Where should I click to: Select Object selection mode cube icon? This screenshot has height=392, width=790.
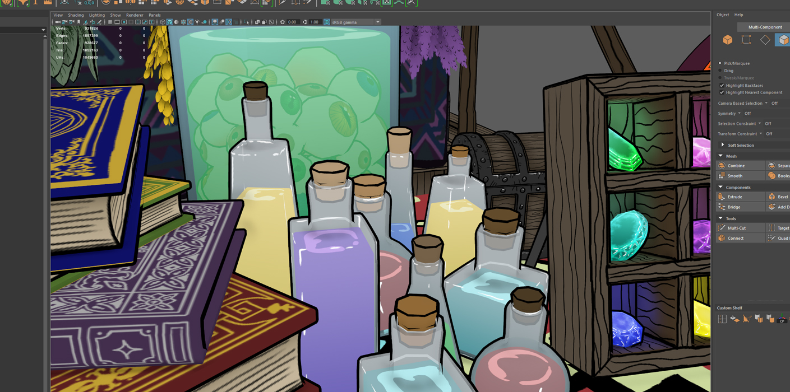tap(727, 40)
